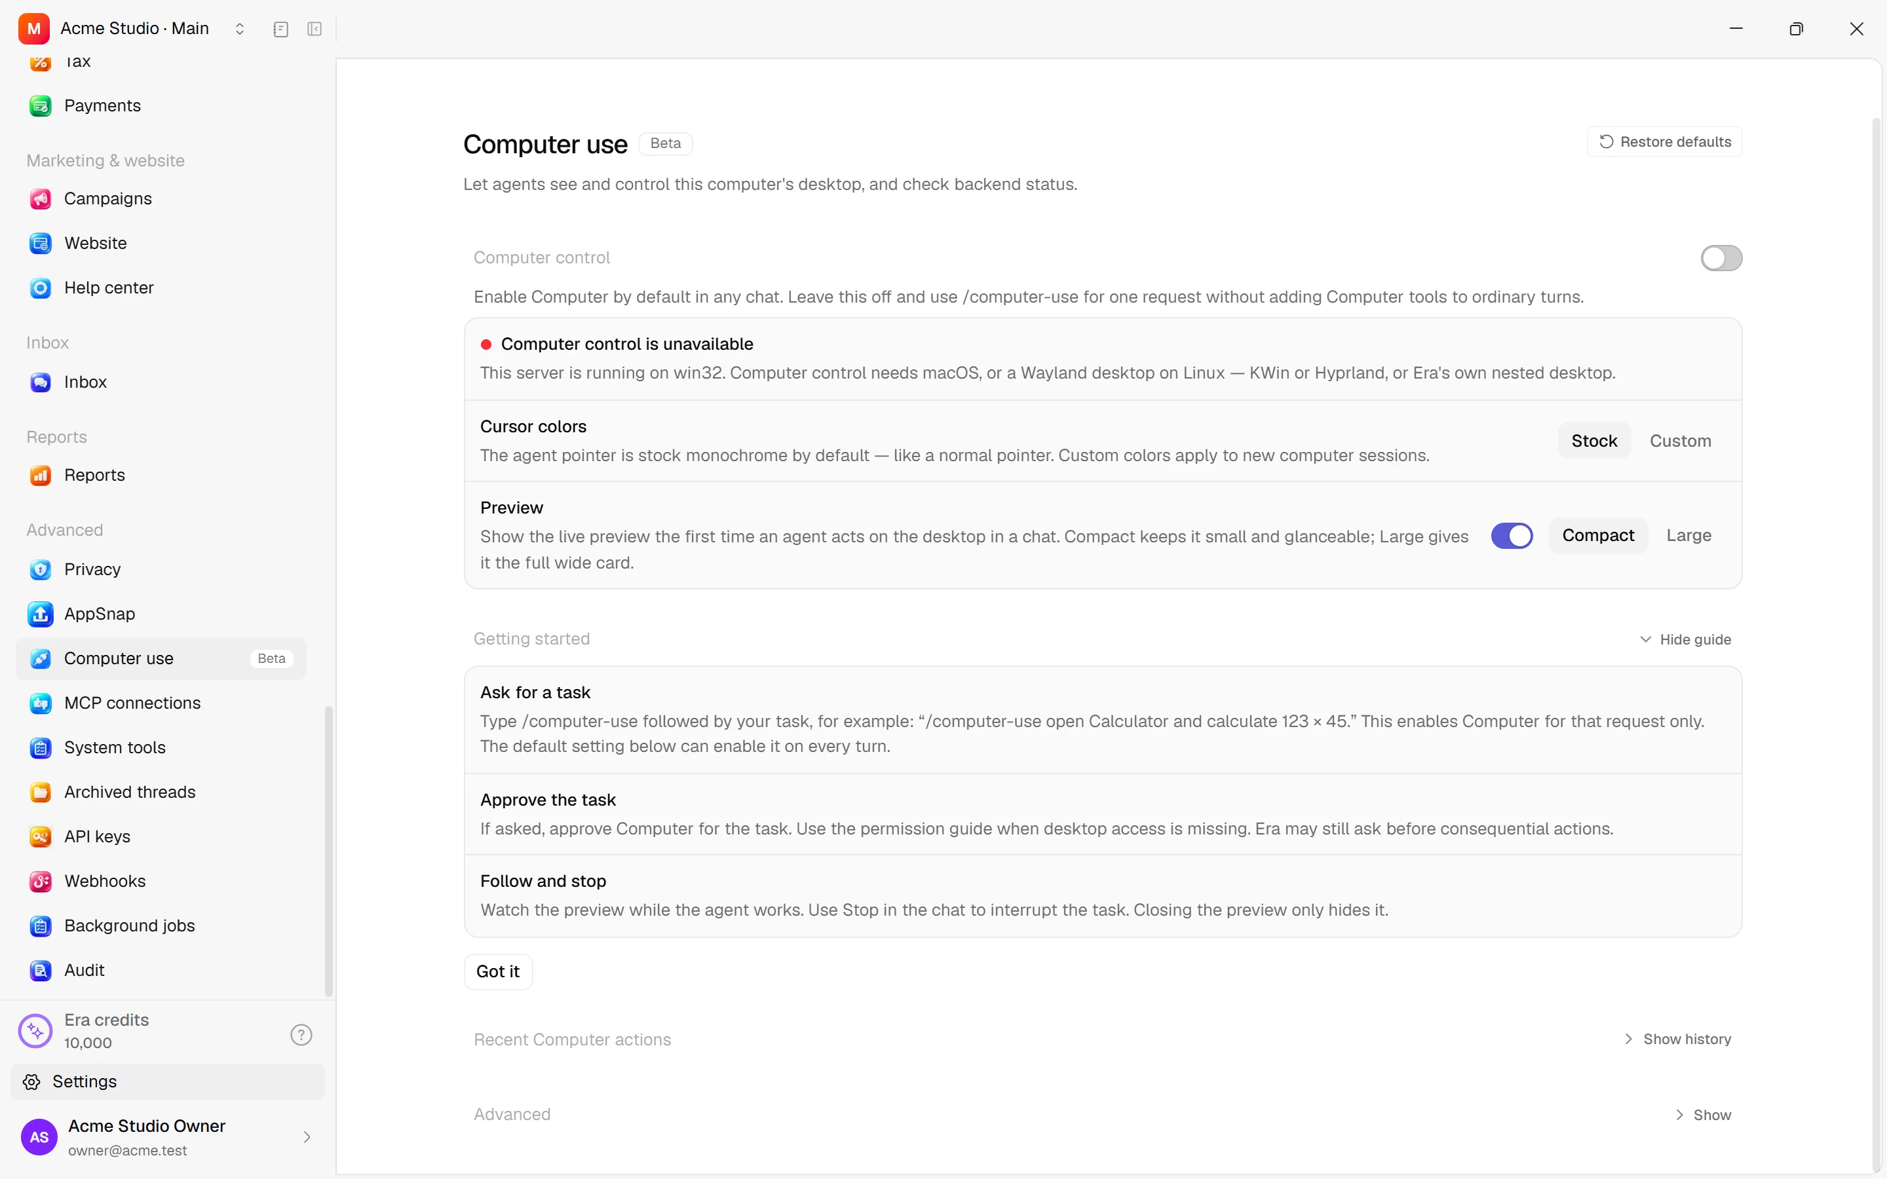This screenshot has width=1887, height=1179.
Task: Turn off the Preview toggle
Action: 1511,536
